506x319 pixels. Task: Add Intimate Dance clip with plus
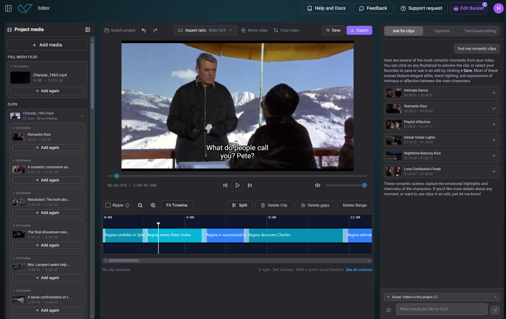tap(494, 93)
